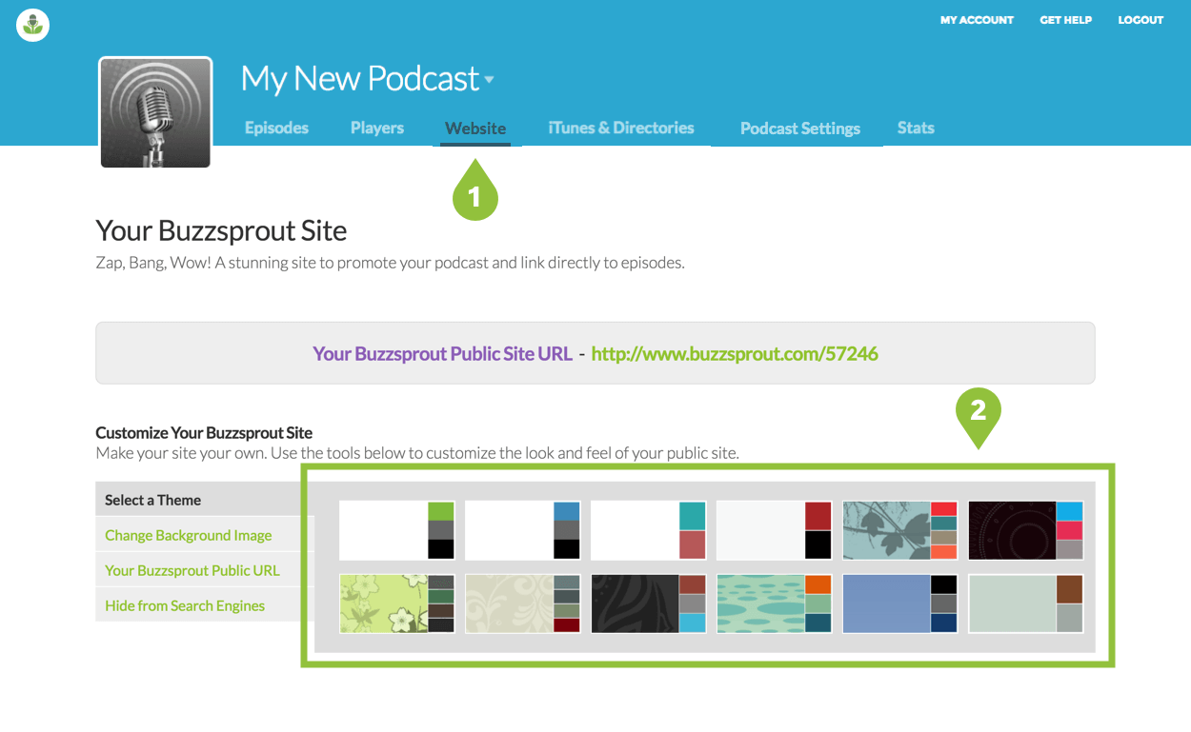Switch to the Players tab

point(376,128)
